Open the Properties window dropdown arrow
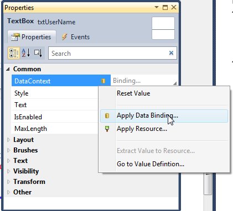Viewport: 233px width, 211px height. (x=157, y=7)
